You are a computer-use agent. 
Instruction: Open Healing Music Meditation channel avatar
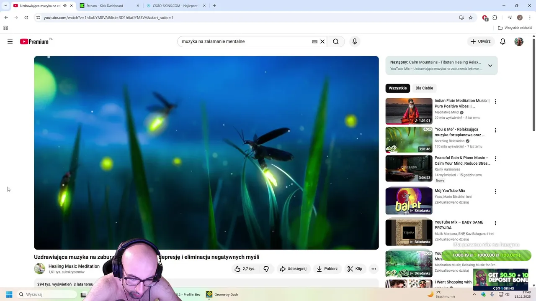(40, 269)
